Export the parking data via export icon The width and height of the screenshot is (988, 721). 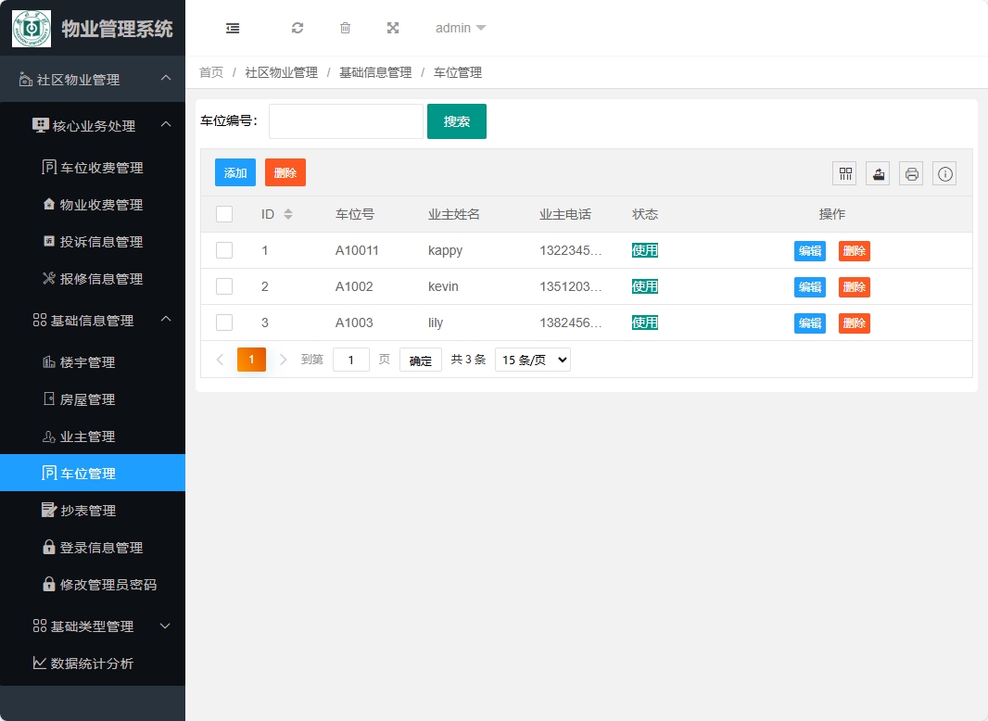tap(878, 173)
